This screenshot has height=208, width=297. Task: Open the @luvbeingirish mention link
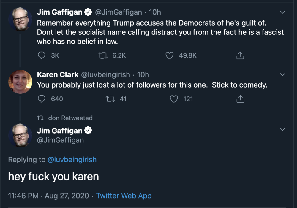(x=72, y=160)
